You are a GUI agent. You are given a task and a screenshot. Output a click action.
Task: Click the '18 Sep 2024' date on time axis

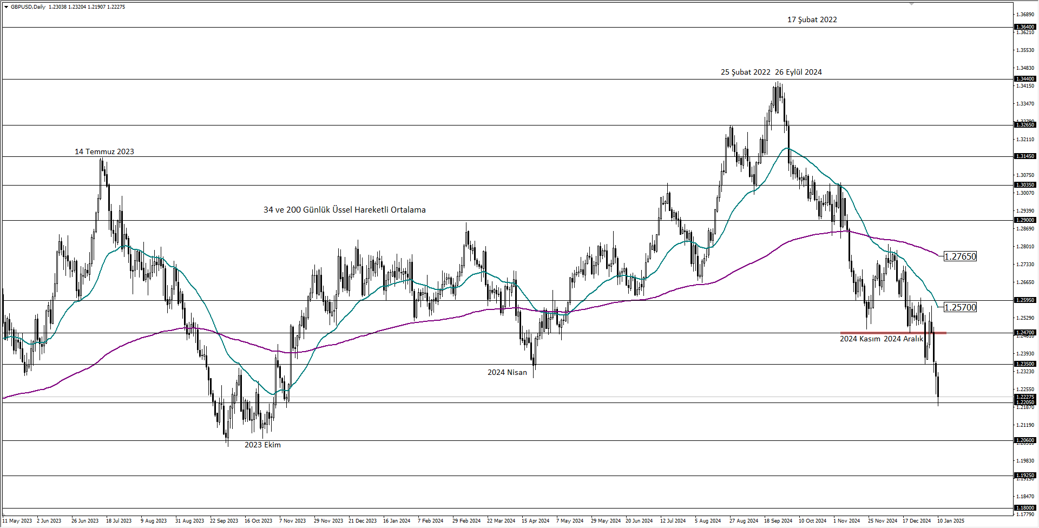coord(778,521)
